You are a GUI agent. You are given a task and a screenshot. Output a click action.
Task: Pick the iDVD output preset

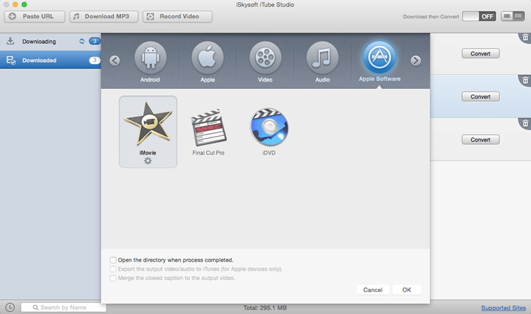269,132
